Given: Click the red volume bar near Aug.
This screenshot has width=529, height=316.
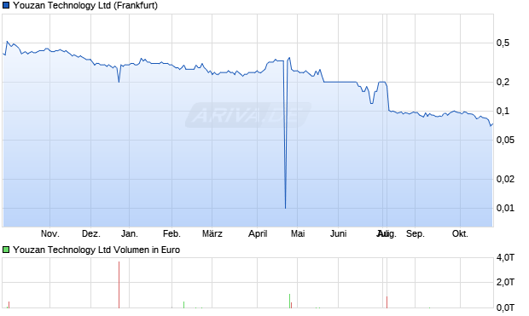Looking at the screenshot, I should point(387,302).
